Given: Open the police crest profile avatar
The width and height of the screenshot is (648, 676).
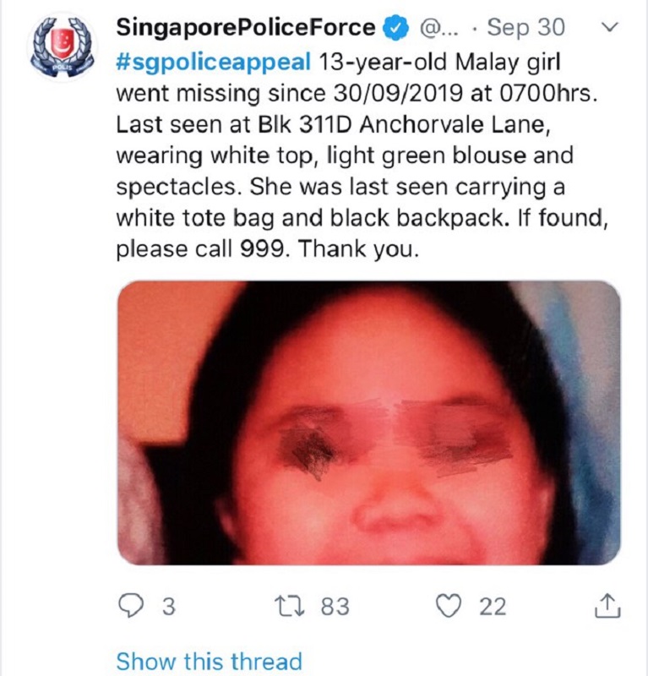Looking at the screenshot, I should click(x=63, y=46).
